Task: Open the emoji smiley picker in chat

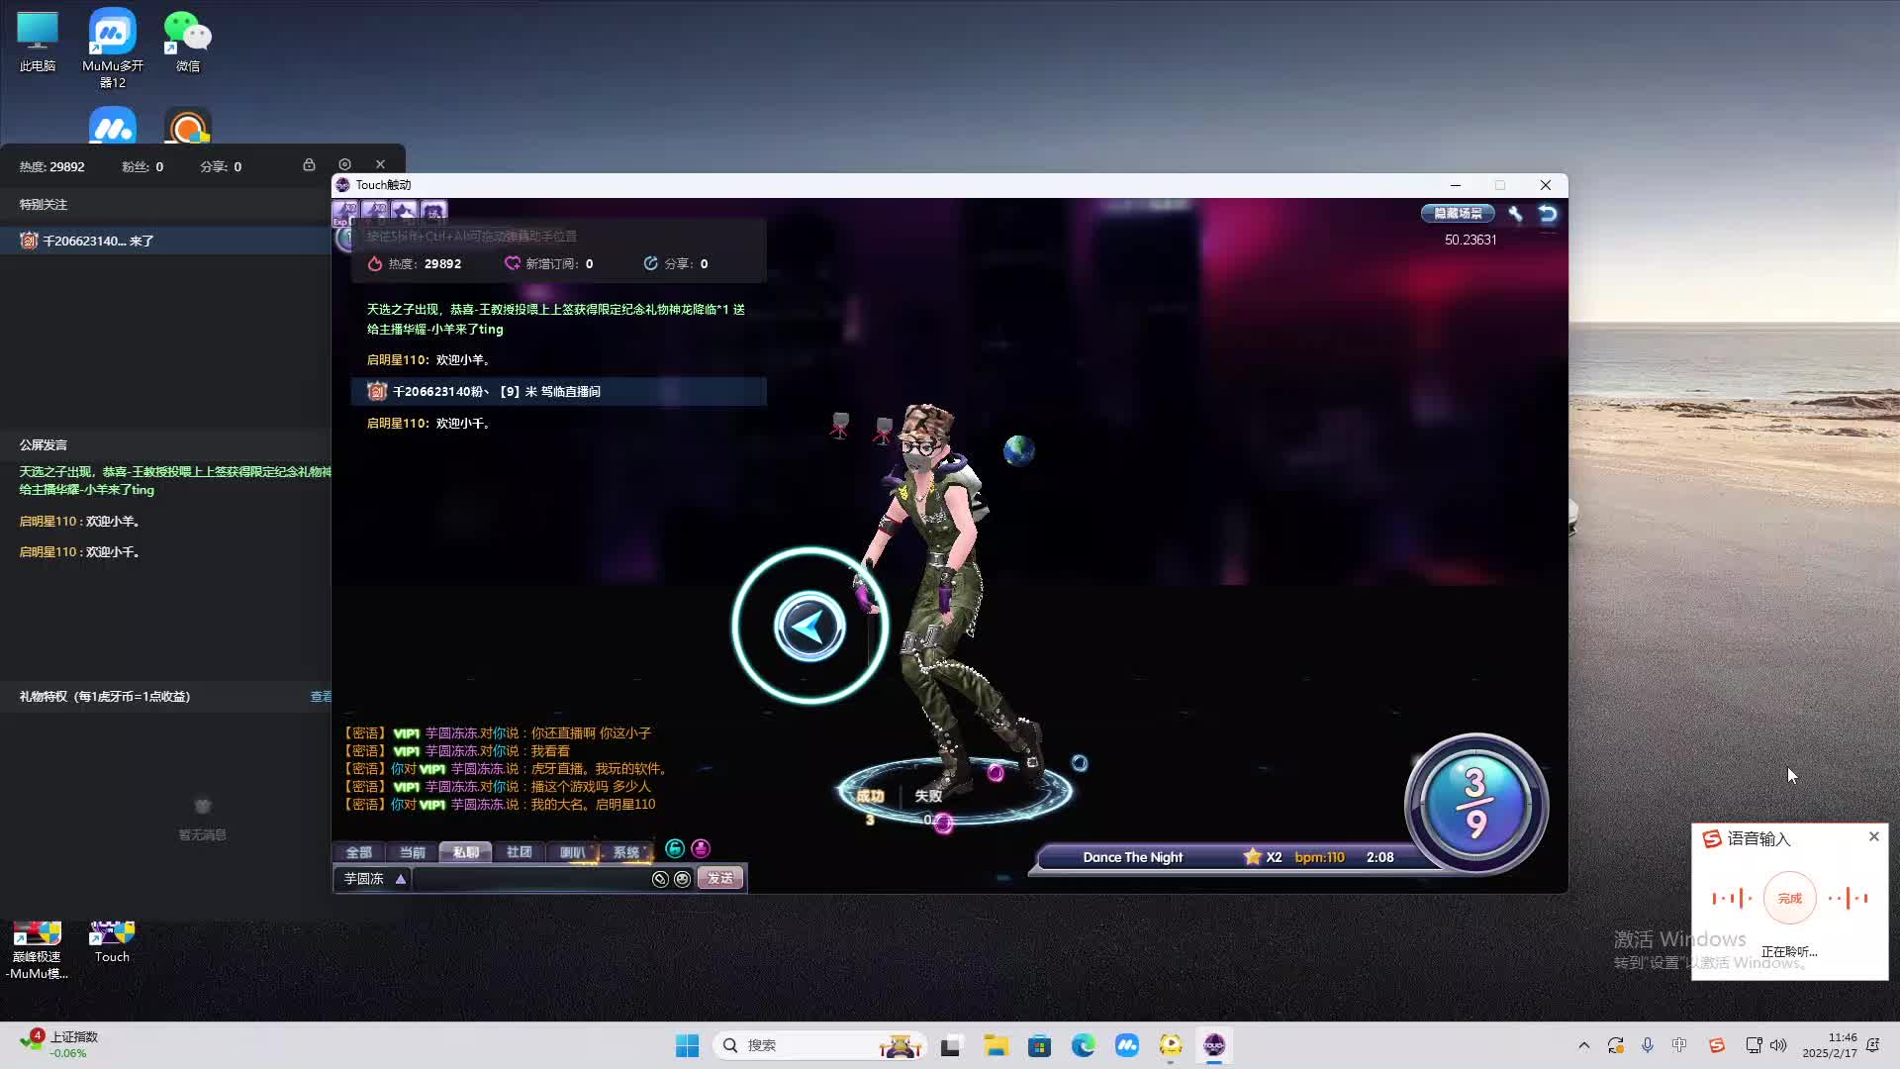Action: 682,879
